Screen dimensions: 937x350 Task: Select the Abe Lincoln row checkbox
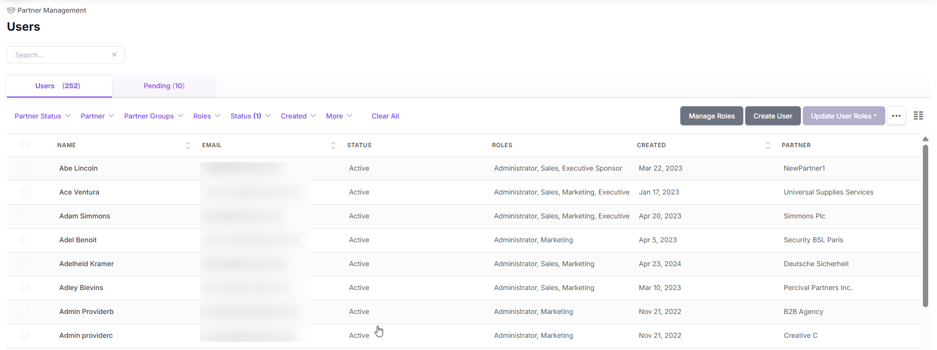click(24, 168)
